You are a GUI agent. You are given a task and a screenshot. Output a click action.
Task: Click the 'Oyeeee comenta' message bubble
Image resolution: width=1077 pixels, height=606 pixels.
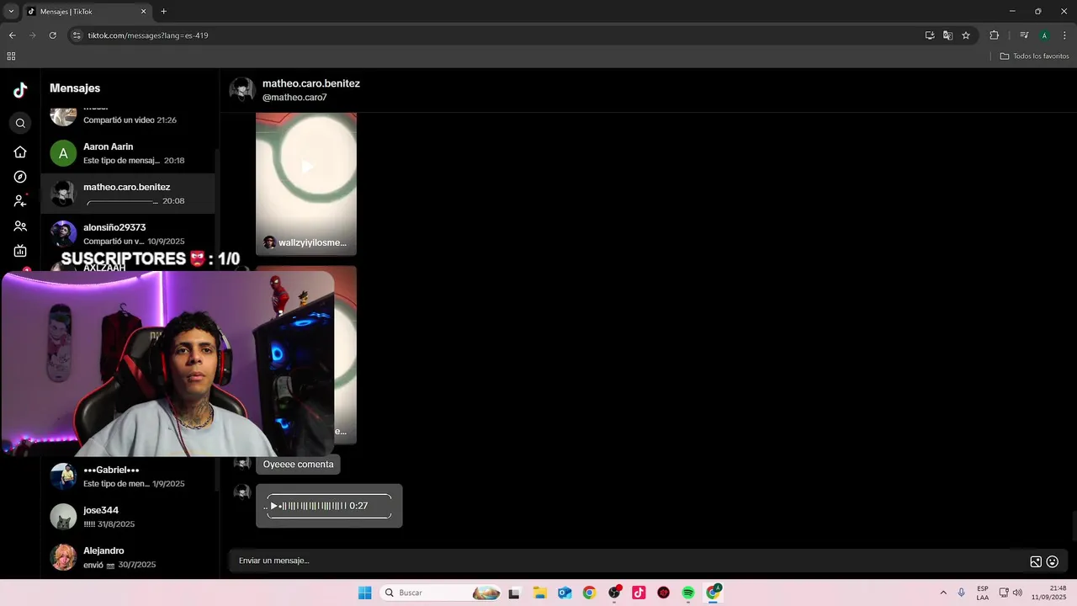coord(298,465)
